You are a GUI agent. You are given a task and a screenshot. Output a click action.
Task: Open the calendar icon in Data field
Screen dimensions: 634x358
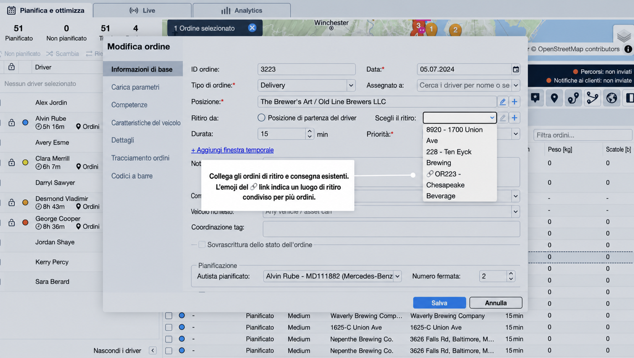[x=516, y=69]
